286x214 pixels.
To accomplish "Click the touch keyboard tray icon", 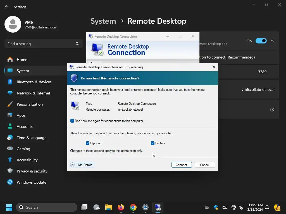I will tap(225, 207).
